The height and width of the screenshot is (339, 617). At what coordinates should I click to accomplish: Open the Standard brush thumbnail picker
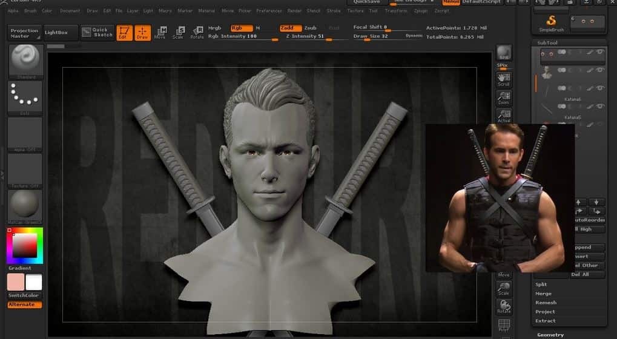(x=25, y=61)
